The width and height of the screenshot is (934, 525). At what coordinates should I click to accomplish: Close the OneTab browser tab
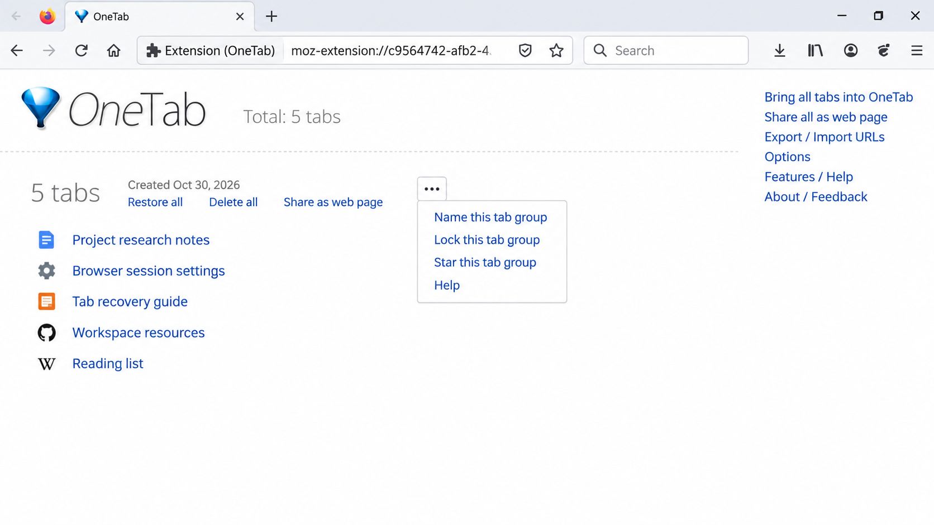click(x=240, y=16)
